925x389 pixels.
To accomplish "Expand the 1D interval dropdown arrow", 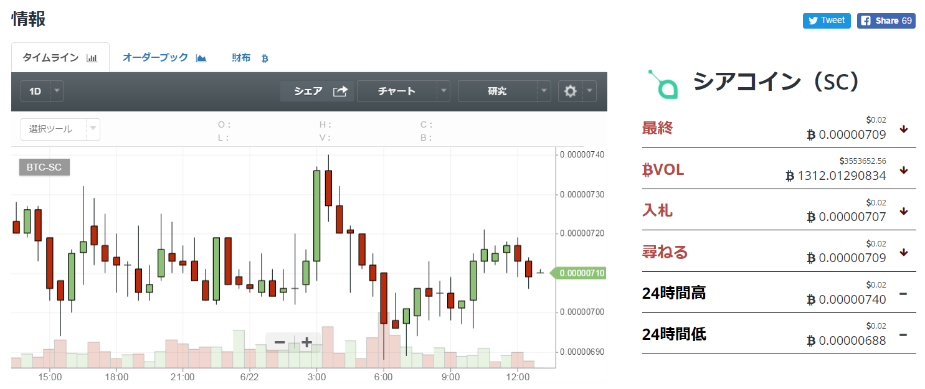I will pyautogui.click(x=57, y=91).
